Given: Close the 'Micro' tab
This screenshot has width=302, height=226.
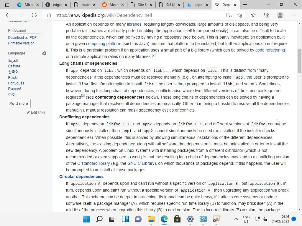Looking at the screenshot, I should click(37, 5).
